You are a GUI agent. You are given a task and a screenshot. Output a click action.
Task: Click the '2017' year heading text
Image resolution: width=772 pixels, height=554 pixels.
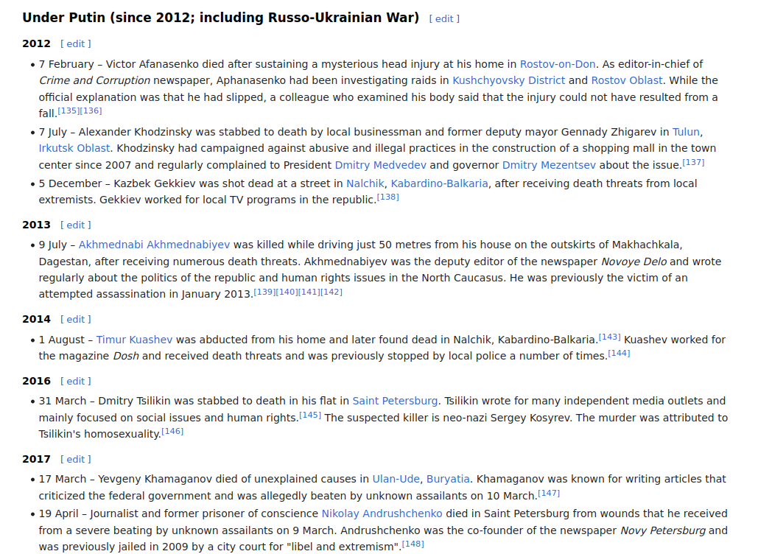coord(36,459)
